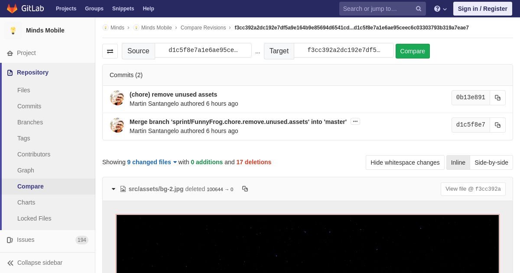The height and width of the screenshot is (273, 520).
Task: Open the Source revision dropdown
Action: [x=203, y=50]
